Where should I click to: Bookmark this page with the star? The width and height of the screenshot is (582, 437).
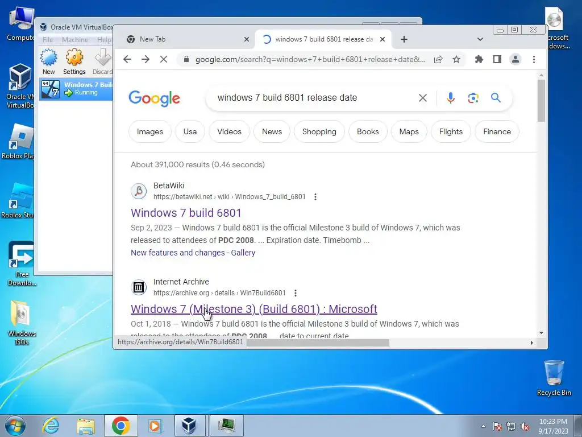(456, 59)
